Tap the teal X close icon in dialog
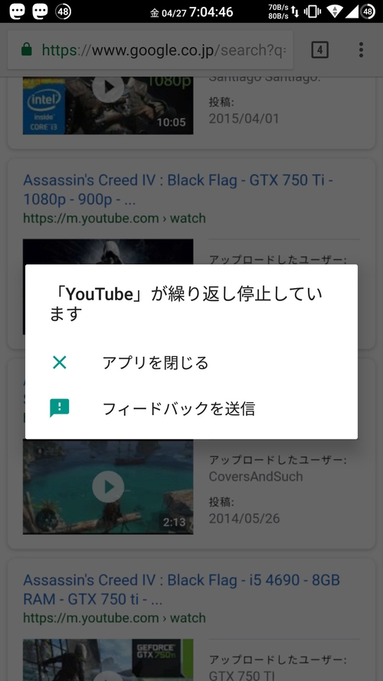The width and height of the screenshot is (383, 681). (60, 362)
